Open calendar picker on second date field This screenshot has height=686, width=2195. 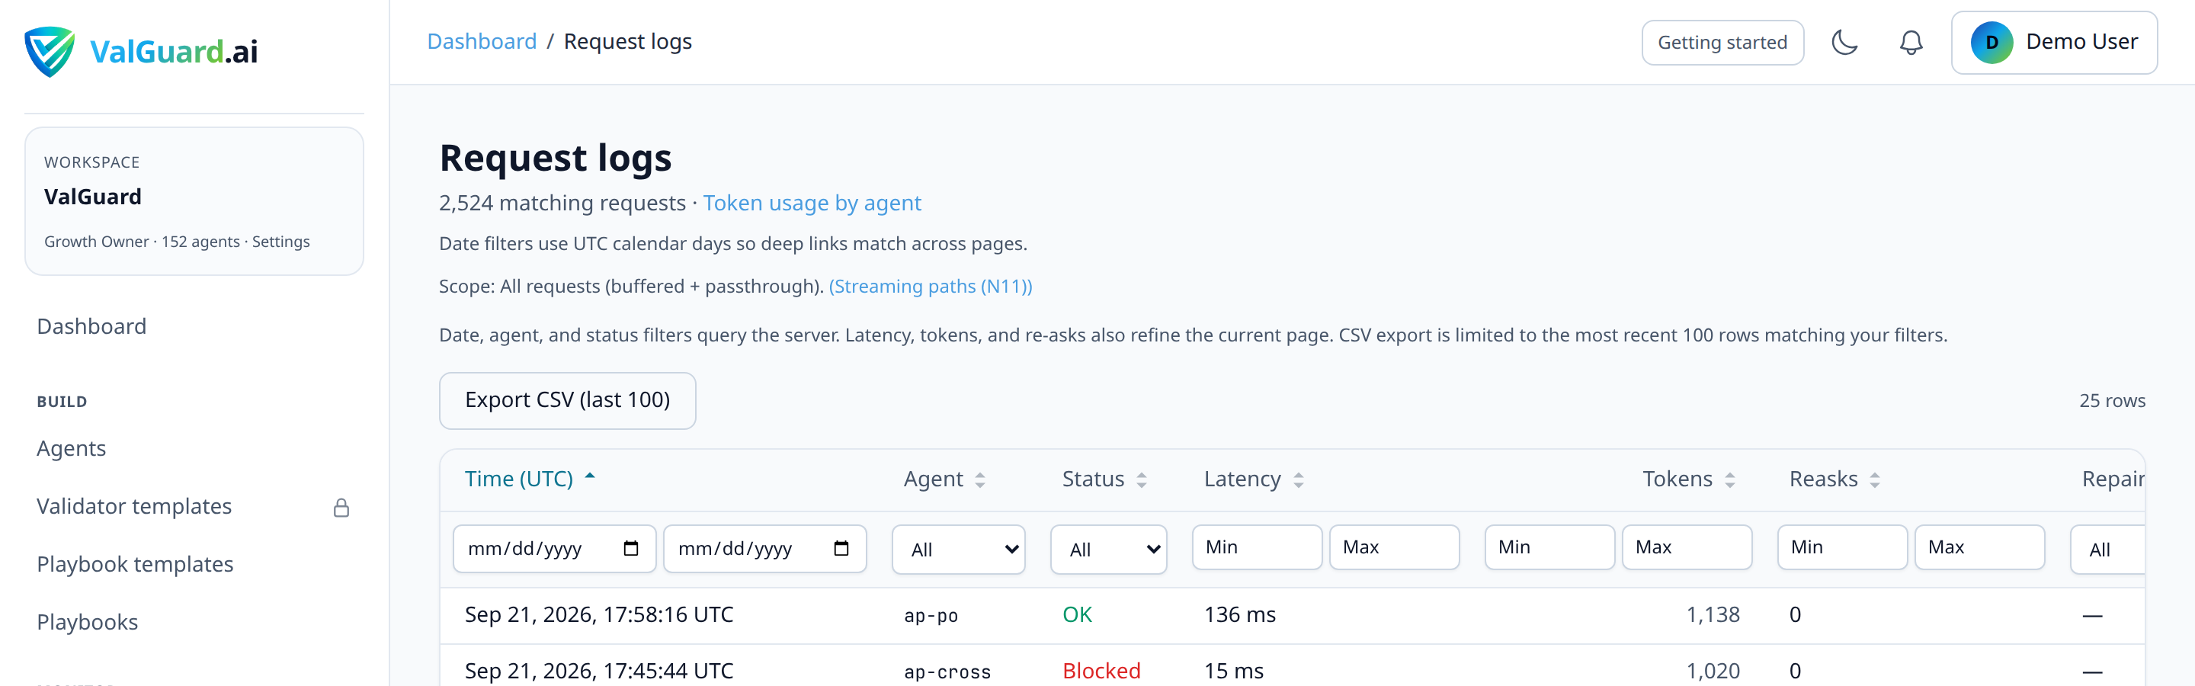(x=841, y=548)
